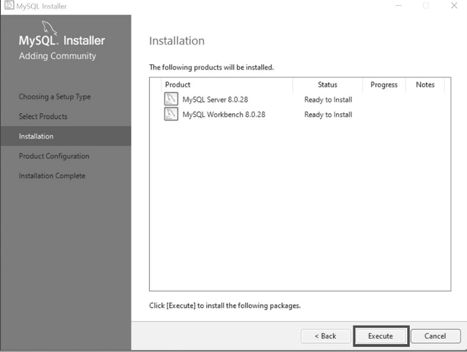Open the Choosing a Setup Type step
This screenshot has width=467, height=352.
click(x=55, y=97)
